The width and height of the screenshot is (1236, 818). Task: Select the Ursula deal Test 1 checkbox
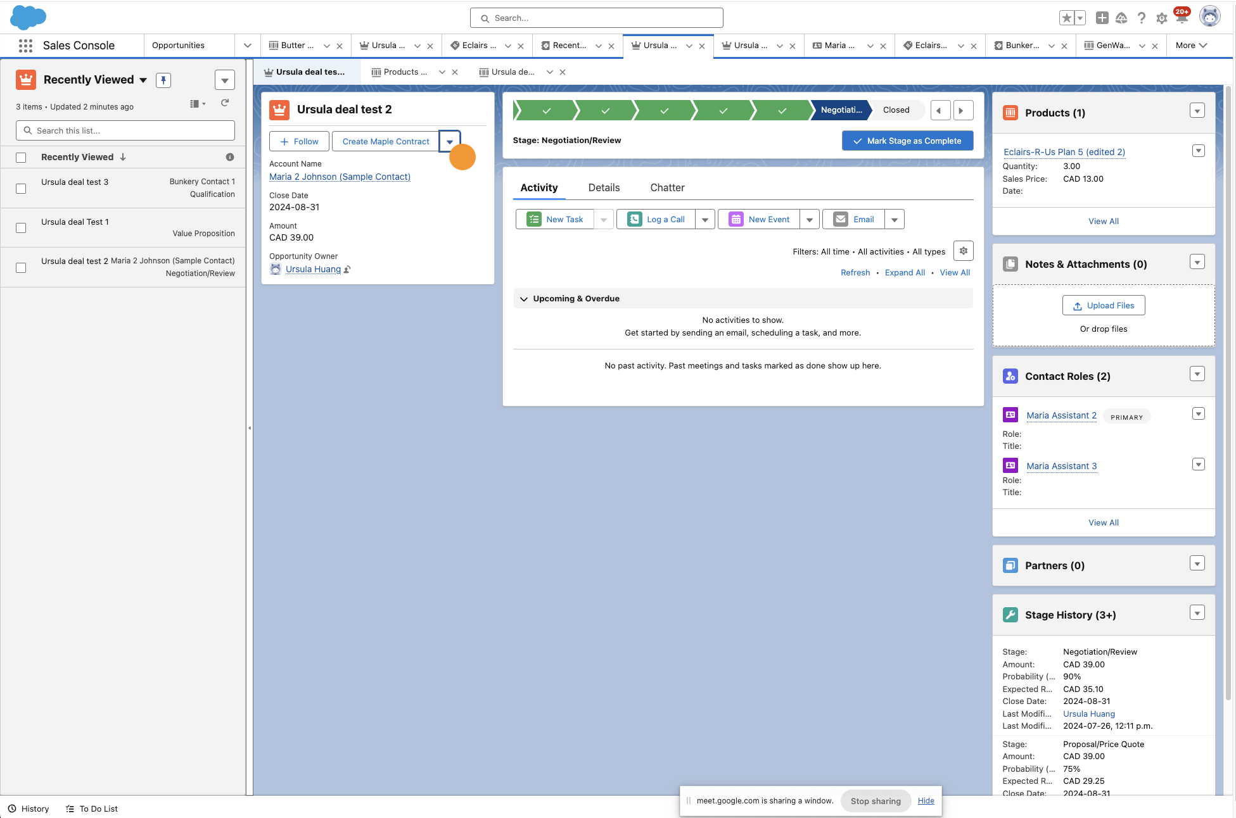pos(21,228)
